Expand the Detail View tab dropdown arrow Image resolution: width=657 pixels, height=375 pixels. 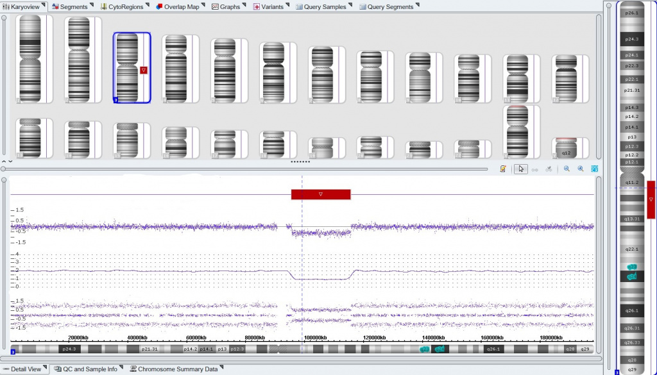(46, 367)
